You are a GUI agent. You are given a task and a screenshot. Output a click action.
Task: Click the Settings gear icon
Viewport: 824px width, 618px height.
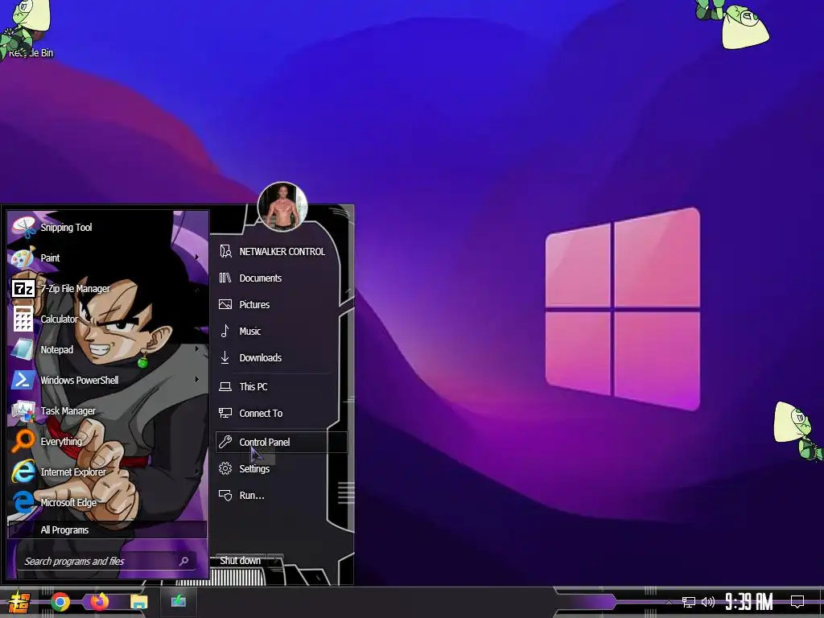point(225,468)
